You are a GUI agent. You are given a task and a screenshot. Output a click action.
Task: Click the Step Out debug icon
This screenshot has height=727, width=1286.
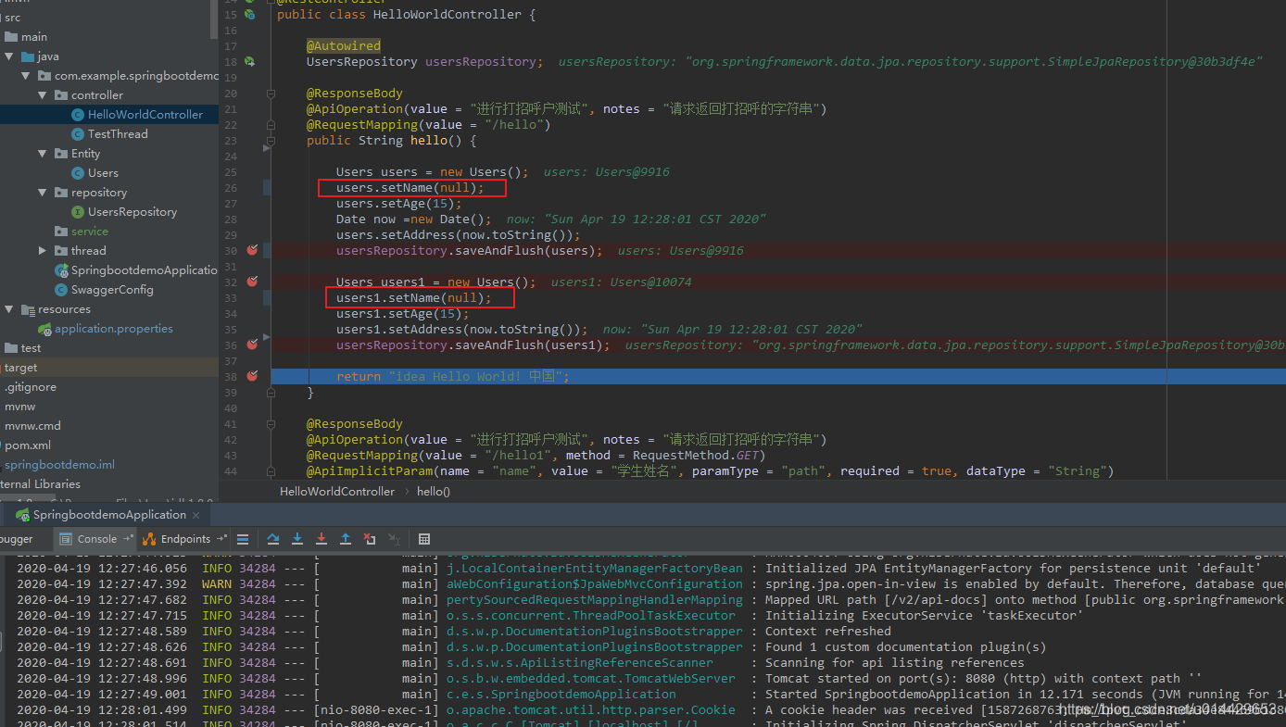[x=346, y=538]
